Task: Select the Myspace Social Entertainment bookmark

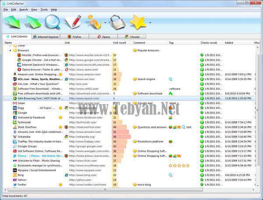Action: point(37,170)
